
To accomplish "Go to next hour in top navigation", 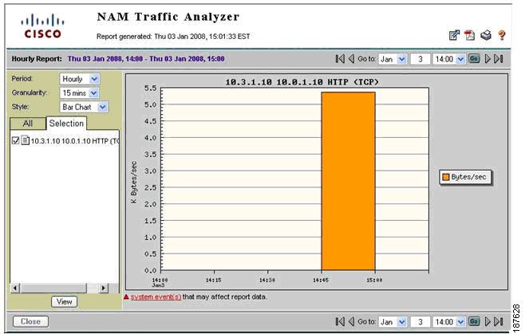I will [487, 59].
